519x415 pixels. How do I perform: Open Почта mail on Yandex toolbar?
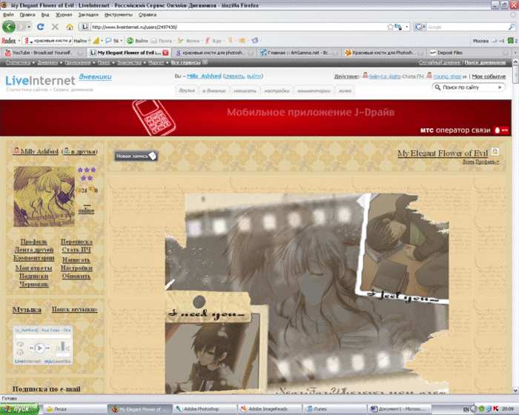pyautogui.click(x=162, y=41)
